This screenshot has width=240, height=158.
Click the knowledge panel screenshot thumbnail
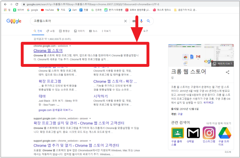click(186, 55)
